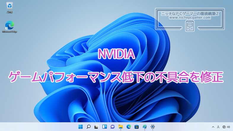Open File Explorer from taskbar
The height and width of the screenshot is (131, 233).
(121, 127)
